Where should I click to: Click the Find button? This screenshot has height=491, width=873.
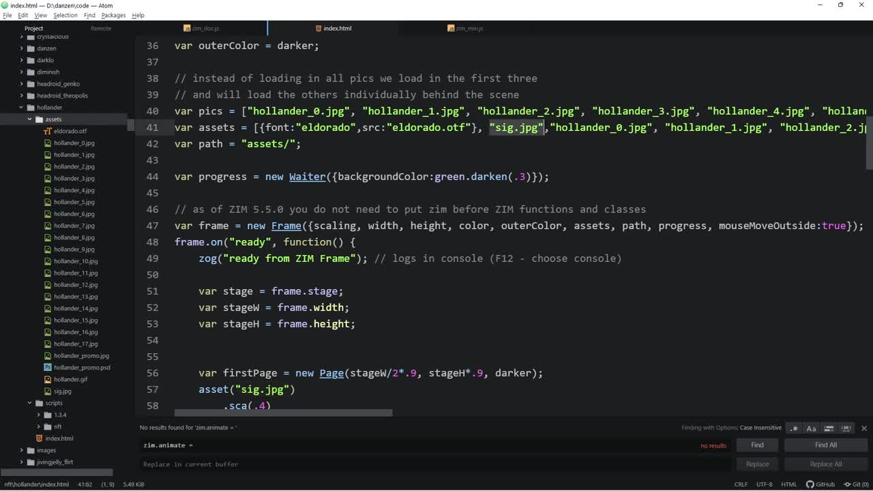coord(757,445)
